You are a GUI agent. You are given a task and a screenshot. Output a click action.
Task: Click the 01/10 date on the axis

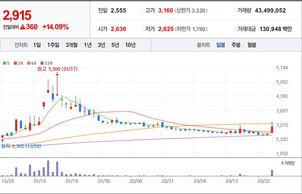[x=40, y=181]
